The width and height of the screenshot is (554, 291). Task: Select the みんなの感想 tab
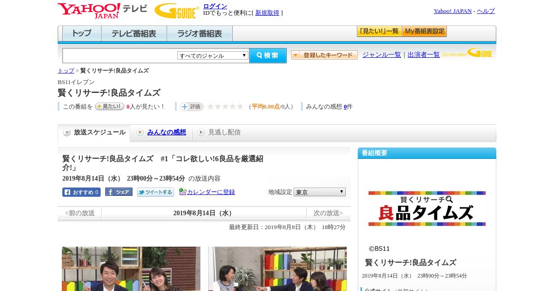[x=161, y=133]
